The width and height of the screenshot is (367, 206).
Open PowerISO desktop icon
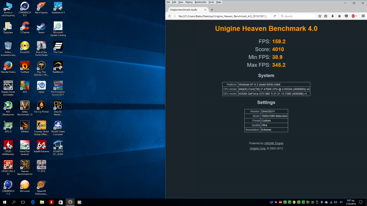click(x=25, y=48)
